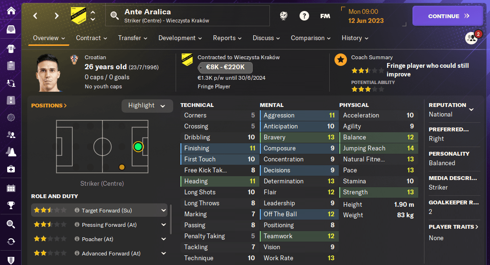This screenshot has height=265, width=490.
Task: Go back with the left arrow
Action: [x=35, y=16]
